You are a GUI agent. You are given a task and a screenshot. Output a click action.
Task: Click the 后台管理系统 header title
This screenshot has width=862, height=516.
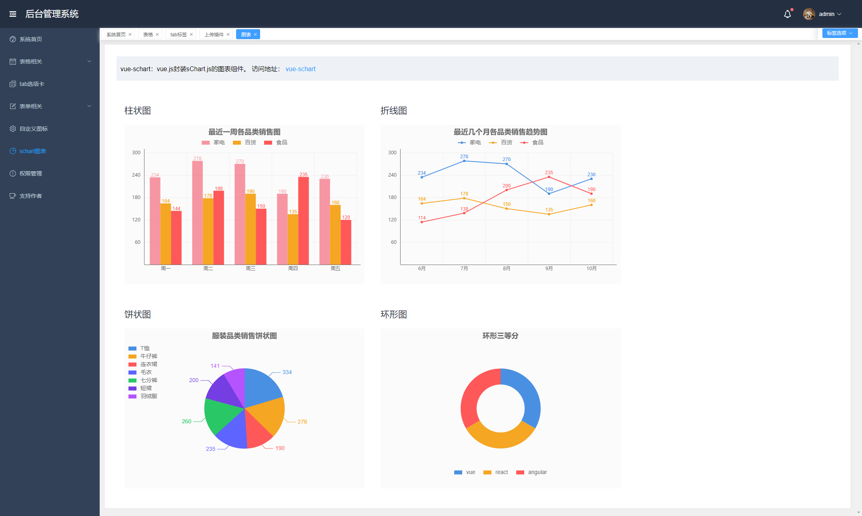52,14
